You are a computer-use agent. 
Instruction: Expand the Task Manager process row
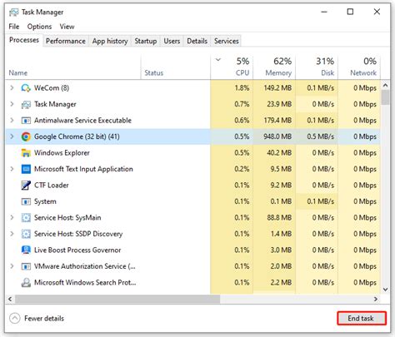[12, 104]
